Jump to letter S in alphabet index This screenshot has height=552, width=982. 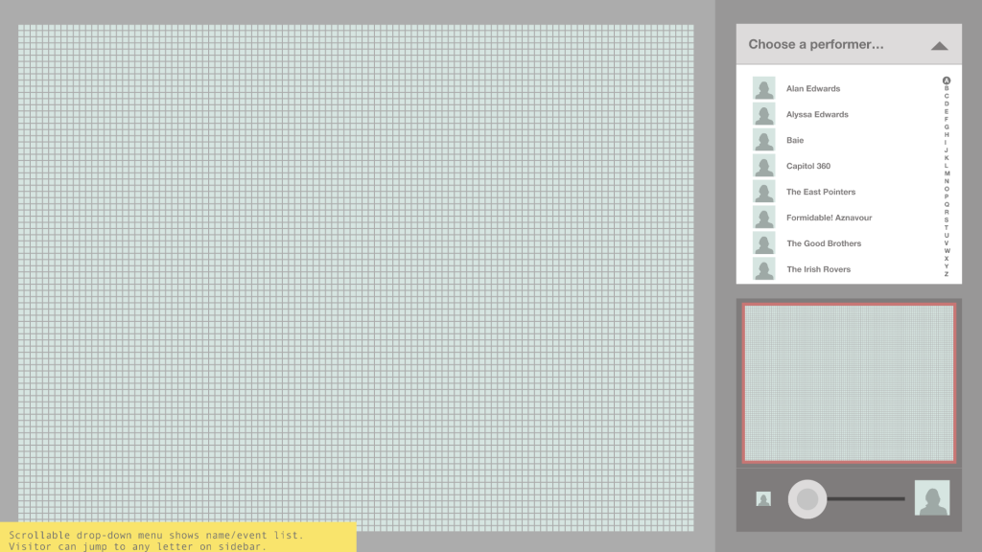pos(947,219)
